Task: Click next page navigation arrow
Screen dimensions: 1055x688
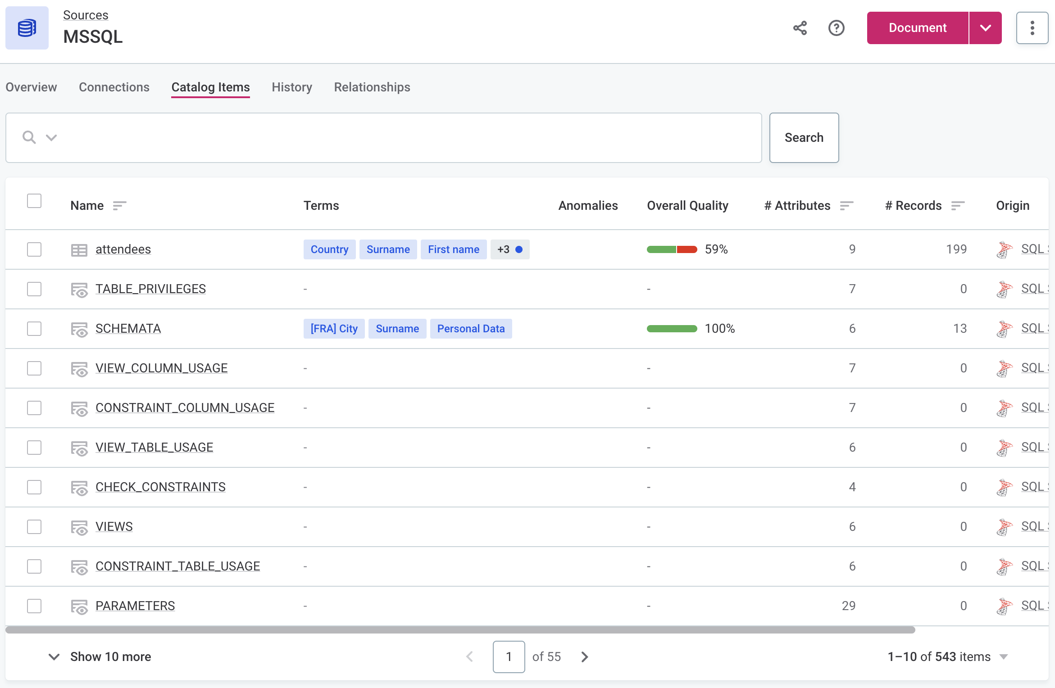Action: pyautogui.click(x=584, y=656)
